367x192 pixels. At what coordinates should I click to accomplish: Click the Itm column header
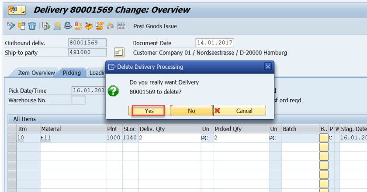point(28,129)
